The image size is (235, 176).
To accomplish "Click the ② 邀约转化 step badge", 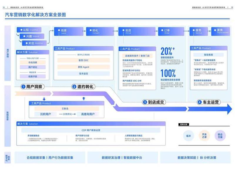I will pos(83,87).
